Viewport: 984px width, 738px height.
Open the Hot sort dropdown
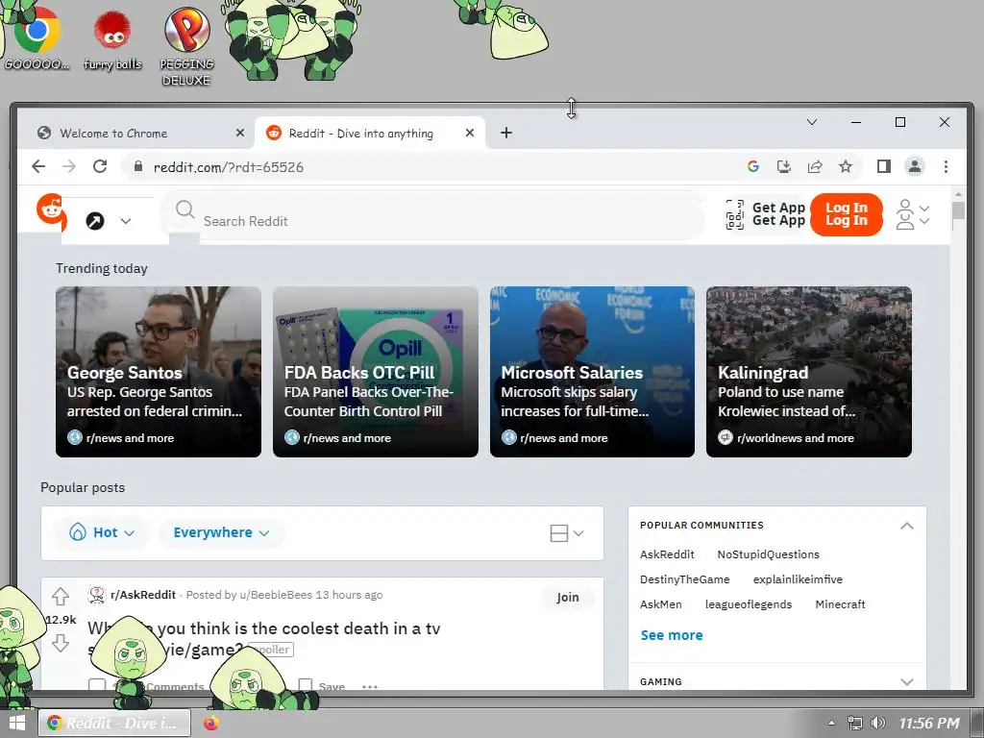[x=102, y=532]
